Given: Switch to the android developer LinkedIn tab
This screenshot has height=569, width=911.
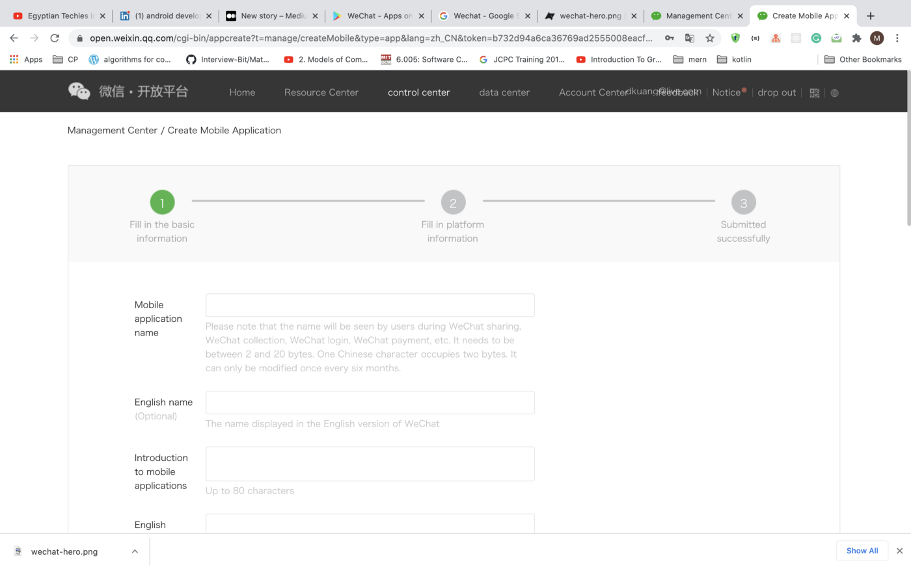Looking at the screenshot, I should point(166,16).
